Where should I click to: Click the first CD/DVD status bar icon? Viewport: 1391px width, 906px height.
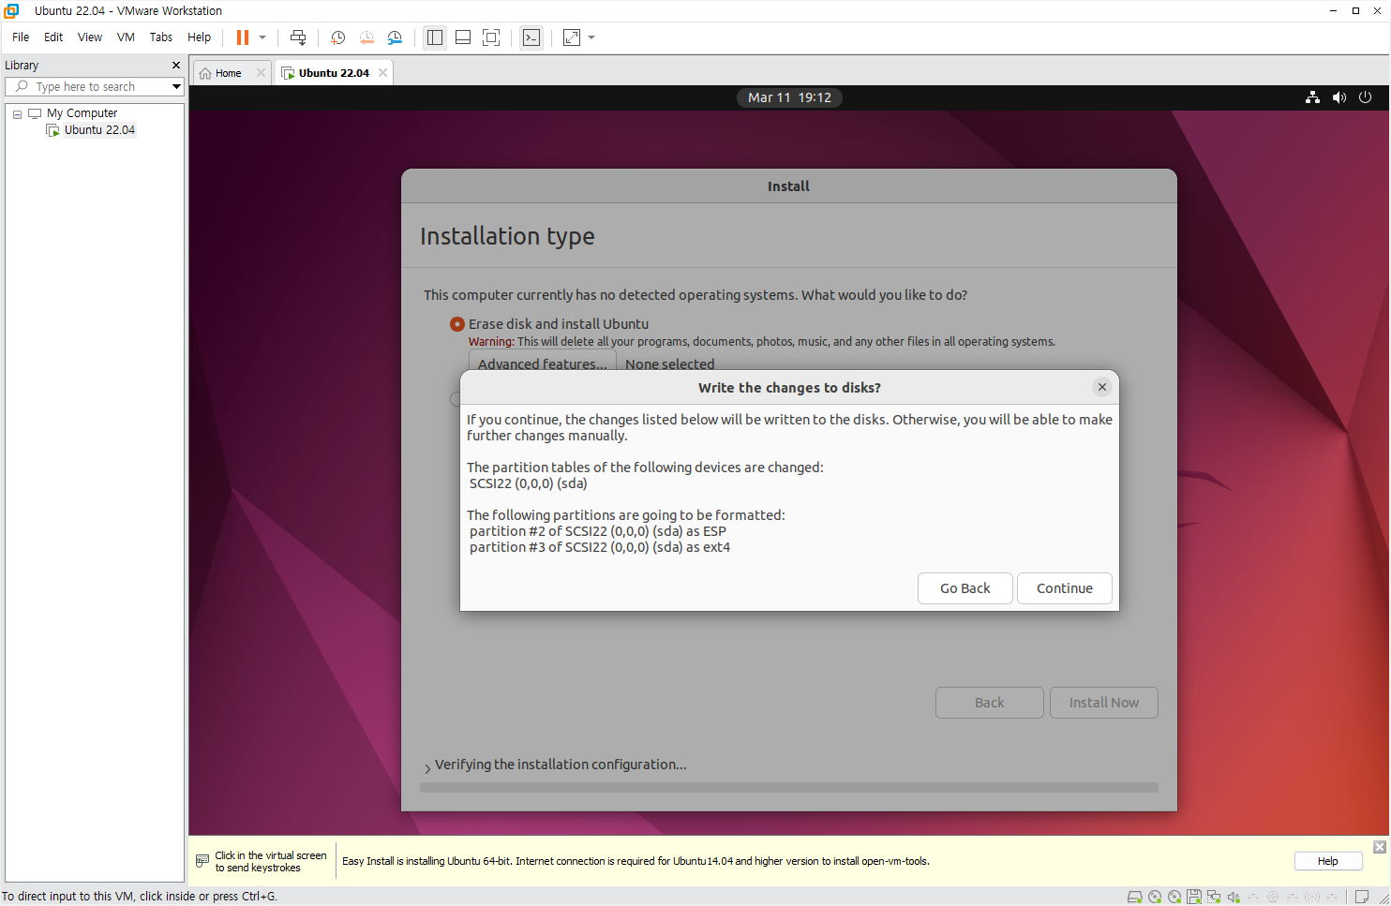pyautogui.click(x=1155, y=897)
